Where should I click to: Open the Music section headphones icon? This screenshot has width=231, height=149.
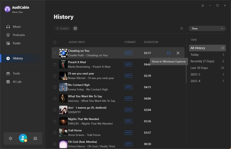click(8, 27)
